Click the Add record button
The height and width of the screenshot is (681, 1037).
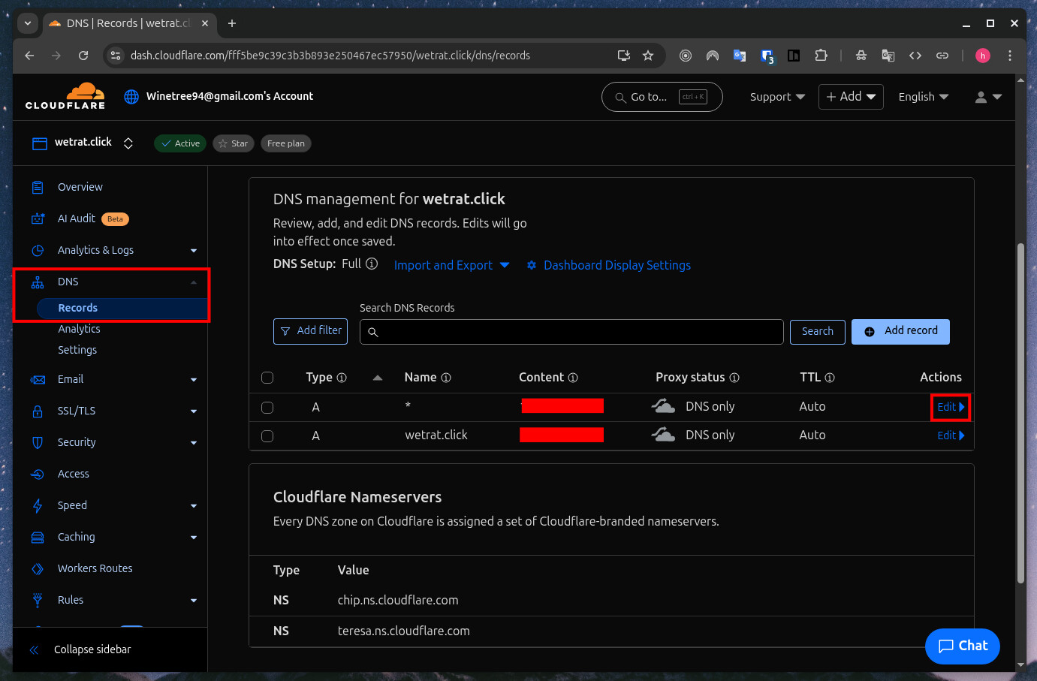(900, 331)
